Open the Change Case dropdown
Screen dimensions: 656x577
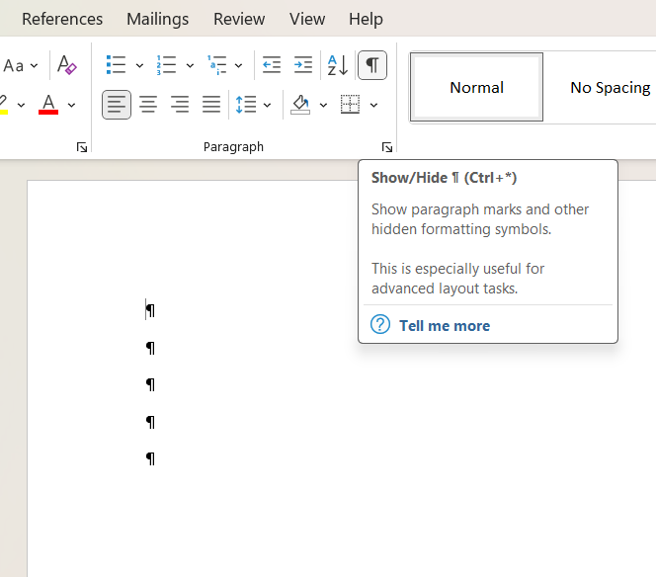20,65
